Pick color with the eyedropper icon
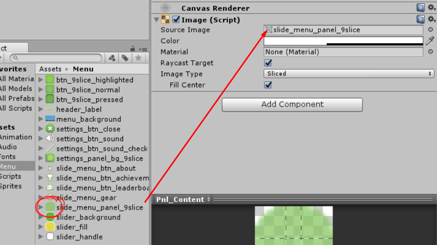437x245 pixels. click(430, 41)
